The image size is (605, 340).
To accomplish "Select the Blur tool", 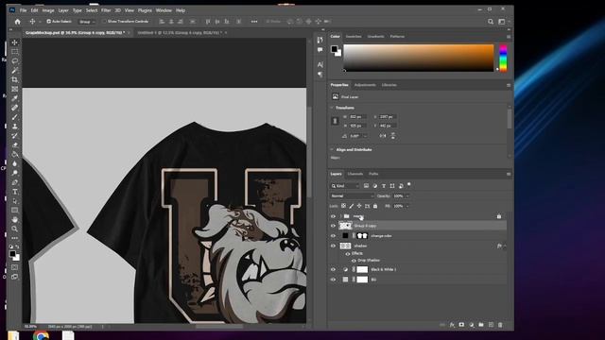I will point(15,163).
